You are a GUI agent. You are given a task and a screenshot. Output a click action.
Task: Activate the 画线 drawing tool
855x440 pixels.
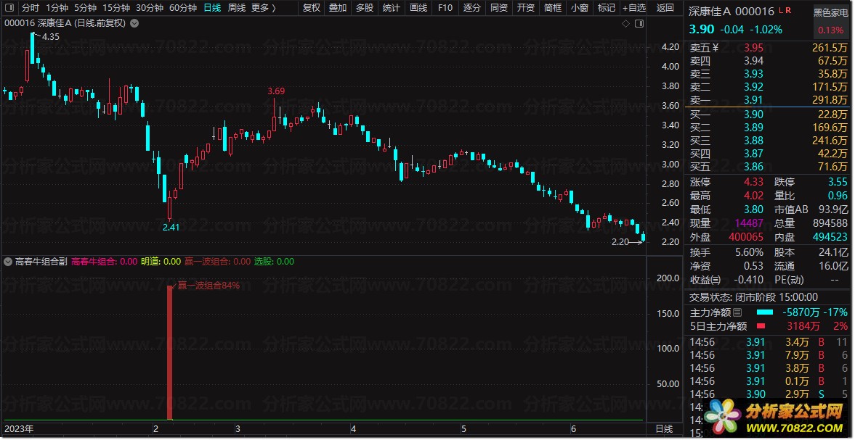click(418, 8)
